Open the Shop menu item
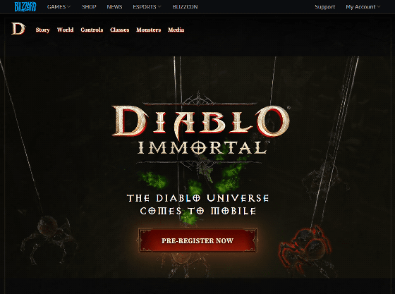Viewport: 395px width, 294px height. (89, 7)
